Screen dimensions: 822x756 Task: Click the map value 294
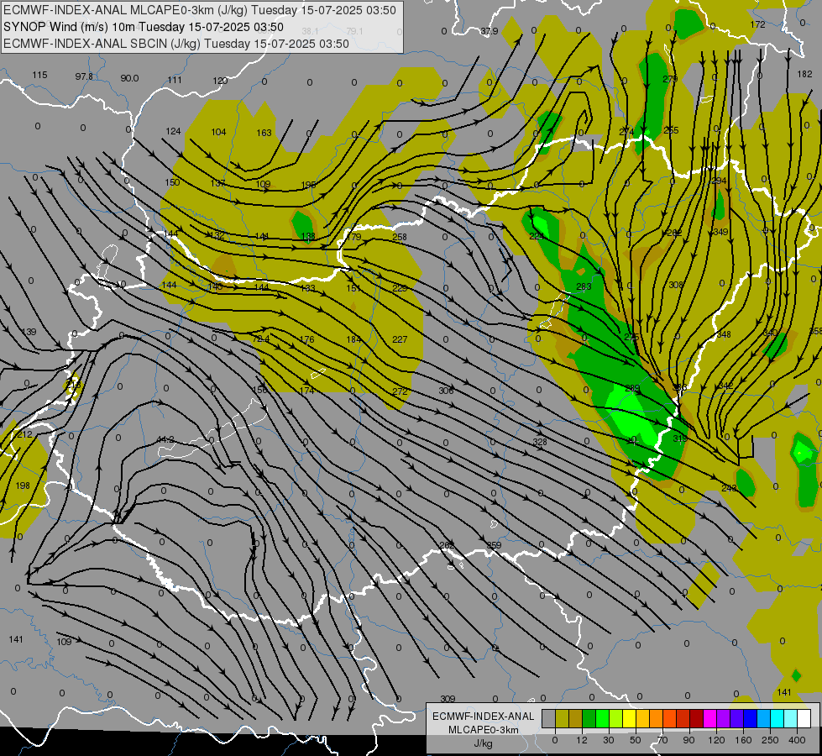click(x=719, y=181)
